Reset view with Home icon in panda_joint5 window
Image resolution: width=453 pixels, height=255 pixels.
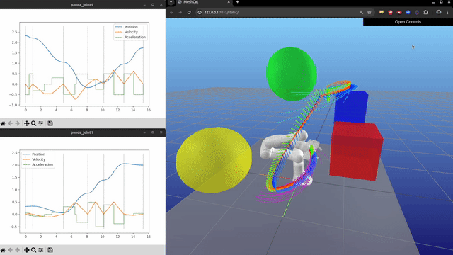[x=3, y=123]
